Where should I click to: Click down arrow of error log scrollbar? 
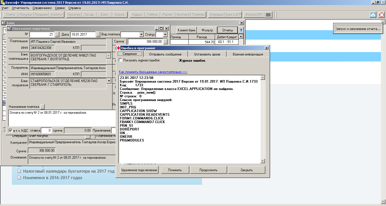(x=263, y=161)
